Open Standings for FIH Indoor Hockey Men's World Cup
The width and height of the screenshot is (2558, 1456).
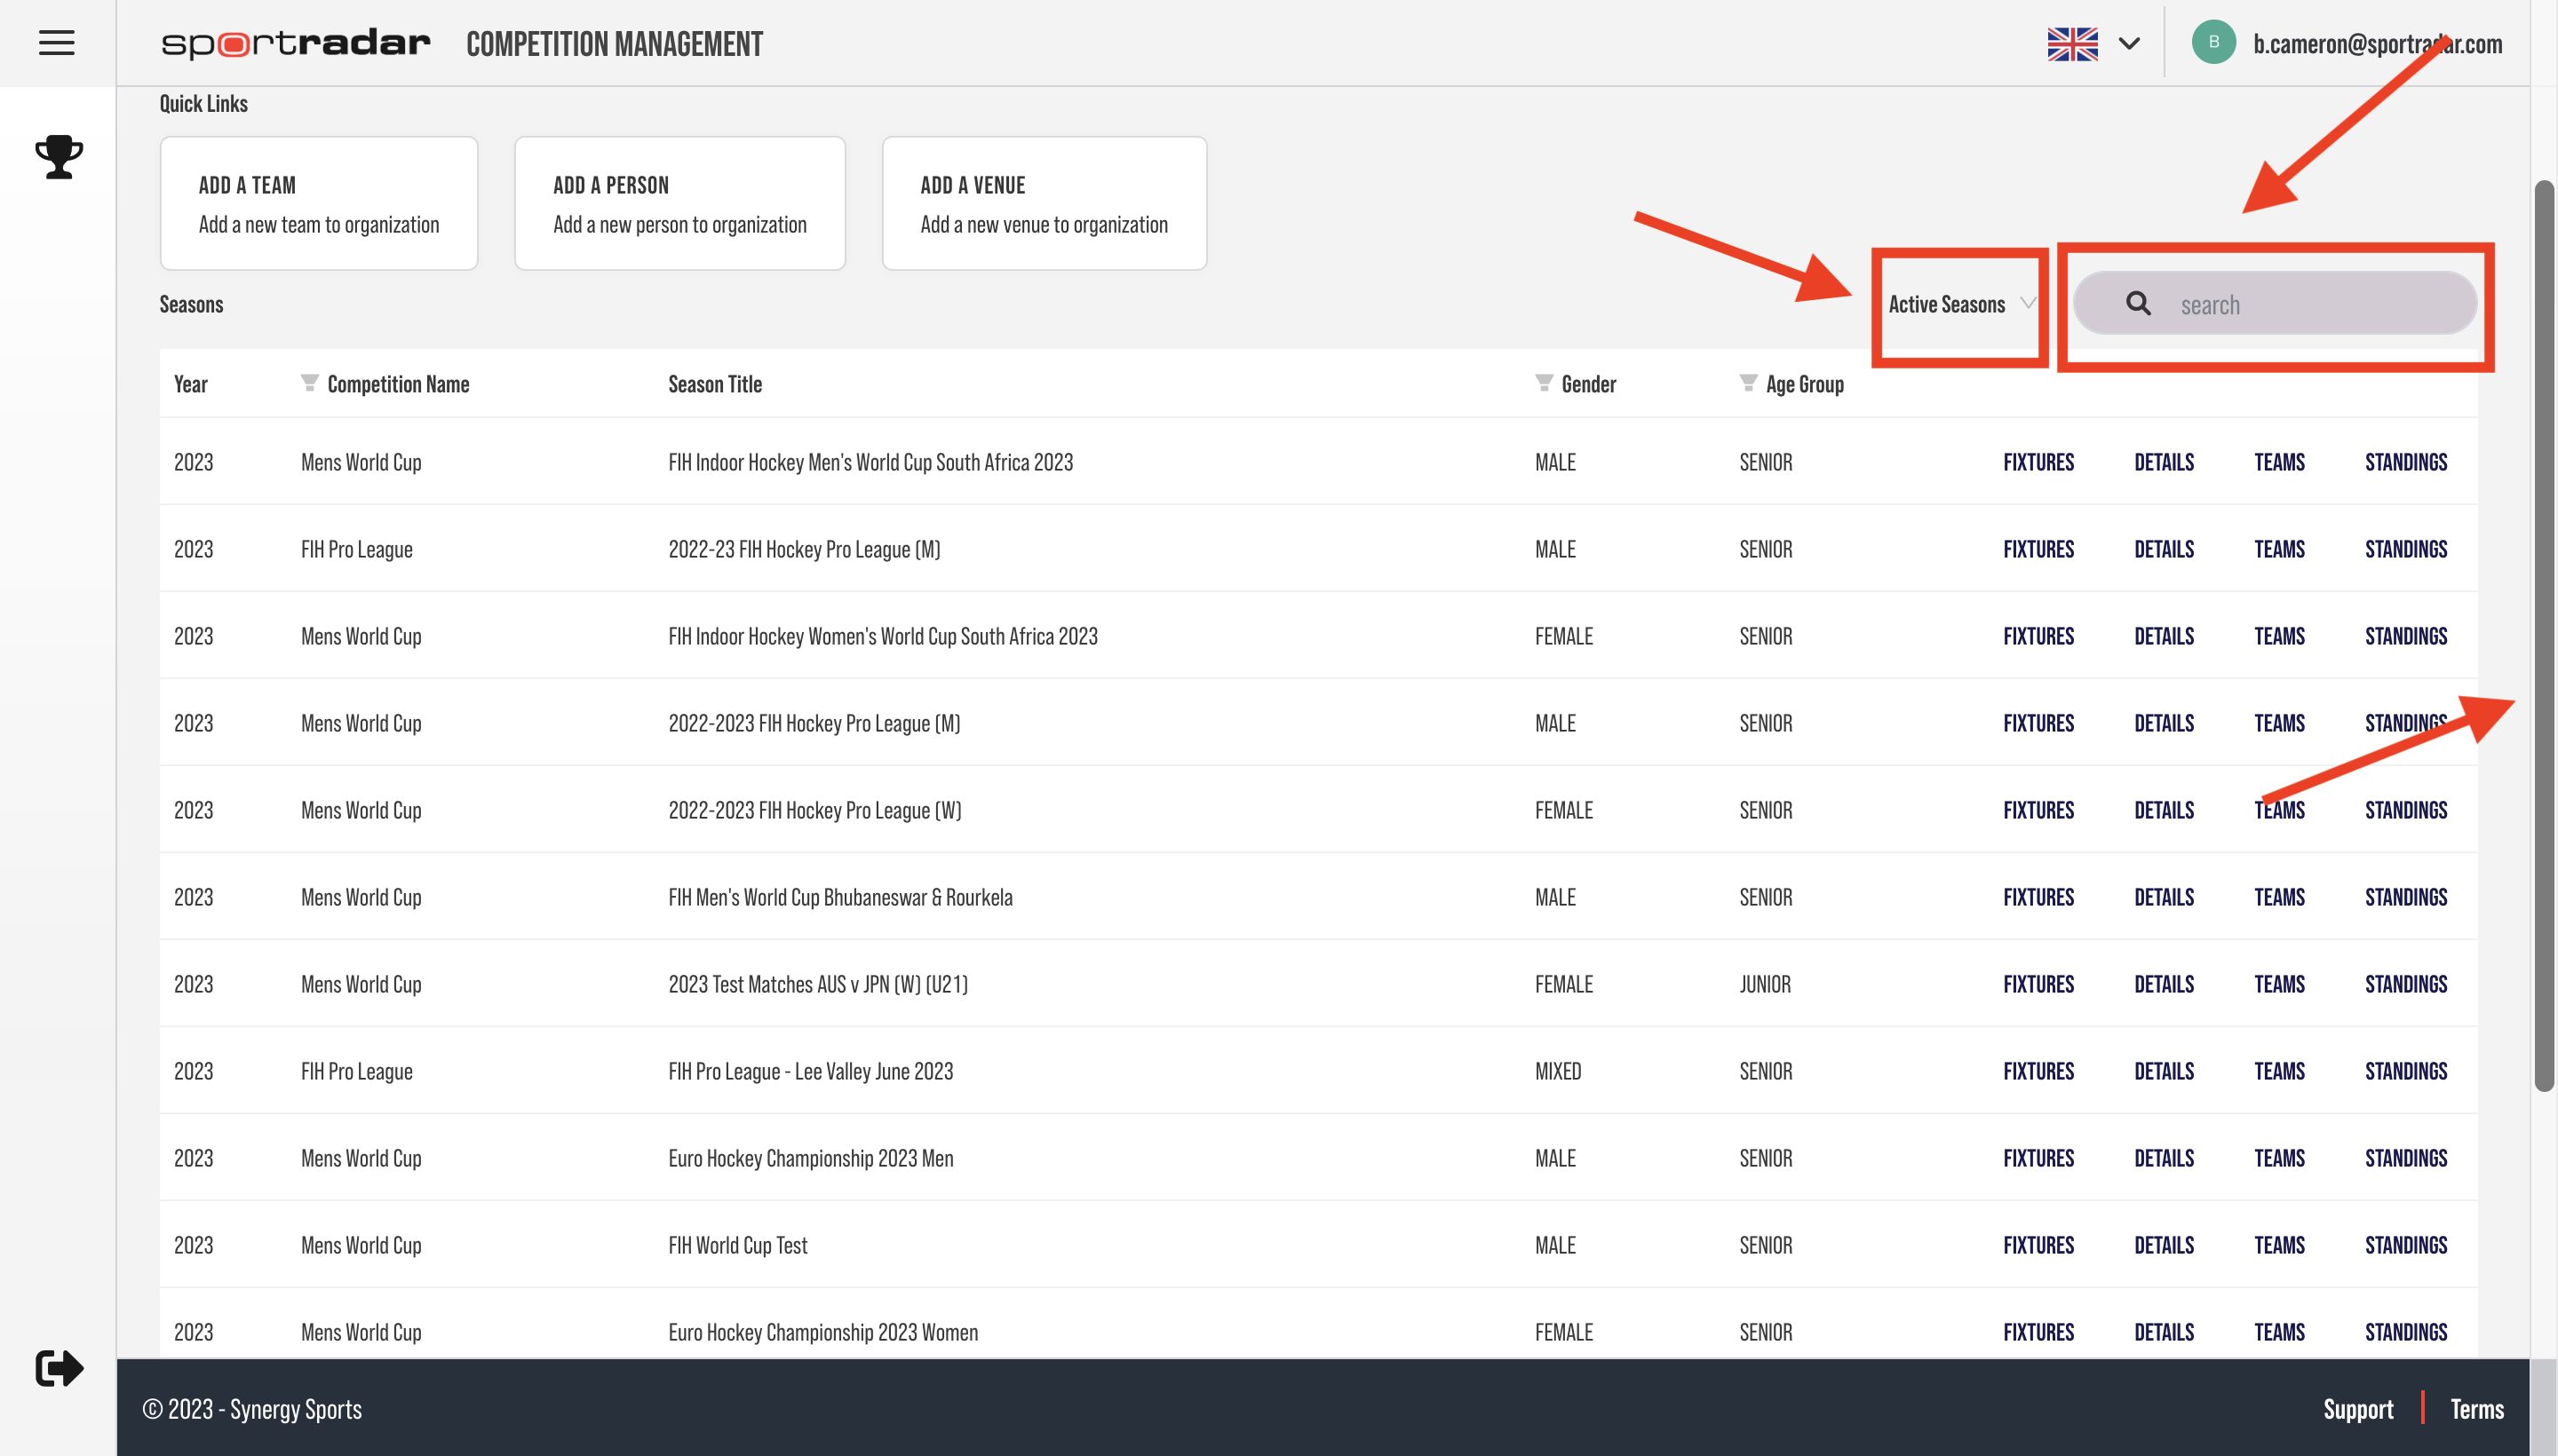[x=2406, y=462]
